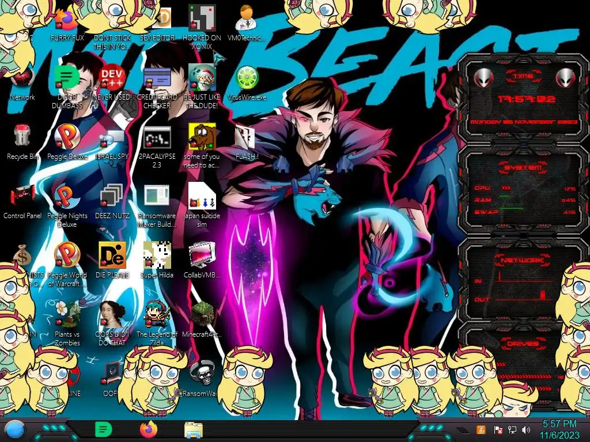Launch Firefox from the taskbar
This screenshot has height=442, width=590.
148,429
